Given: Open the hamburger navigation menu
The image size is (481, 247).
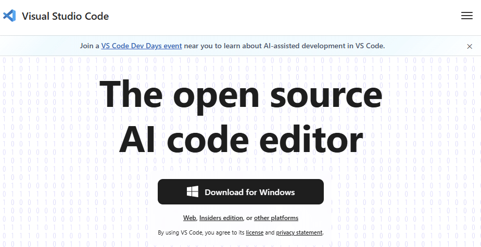Looking at the screenshot, I should click(466, 16).
